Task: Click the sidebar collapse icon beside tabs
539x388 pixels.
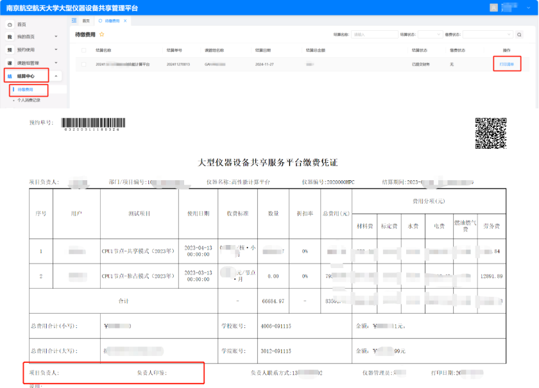Action: pos(74,21)
